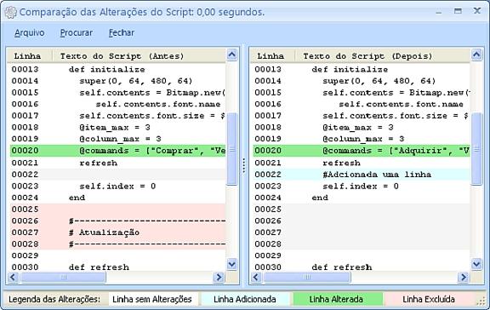Image resolution: width=490 pixels, height=310 pixels.
Task: Open the Procurar menu
Action: (x=77, y=33)
